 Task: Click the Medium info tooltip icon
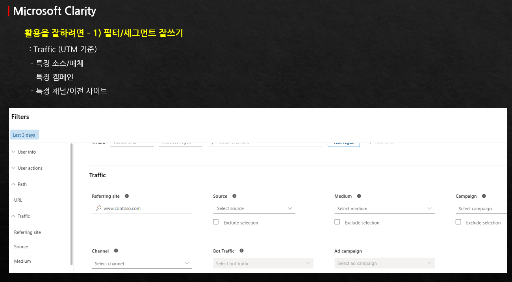coord(358,196)
